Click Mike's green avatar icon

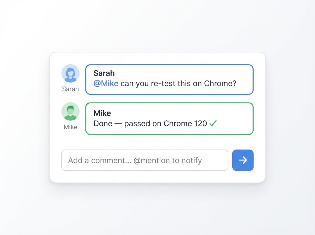pyautogui.click(x=70, y=111)
